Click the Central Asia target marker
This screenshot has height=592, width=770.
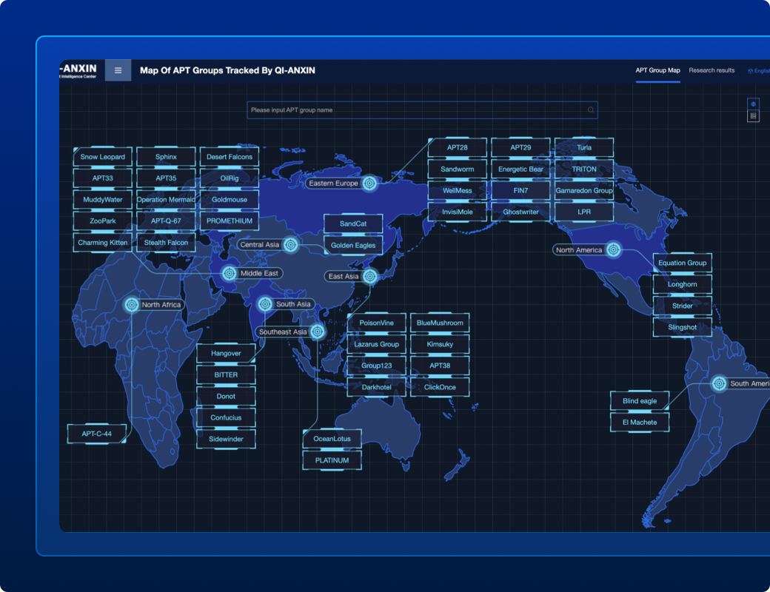(291, 245)
